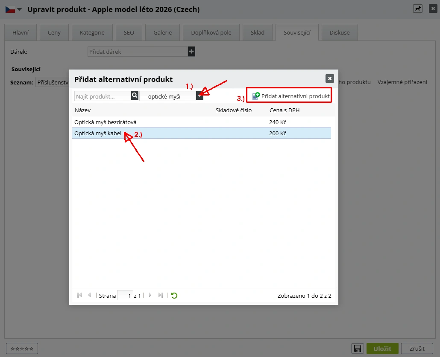Image resolution: width=440 pixels, height=357 pixels.
Task: Click the star rating button
Action: pos(22,348)
